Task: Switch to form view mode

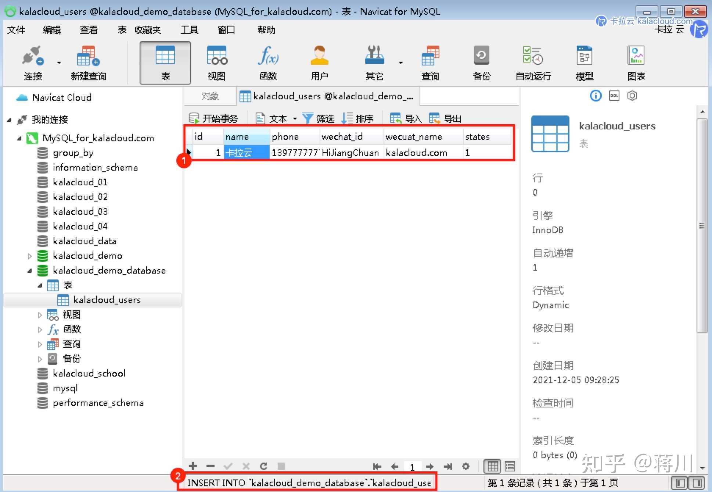Action: 510,466
